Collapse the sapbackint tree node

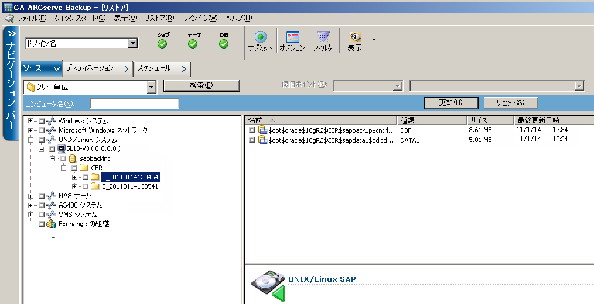click(52, 158)
